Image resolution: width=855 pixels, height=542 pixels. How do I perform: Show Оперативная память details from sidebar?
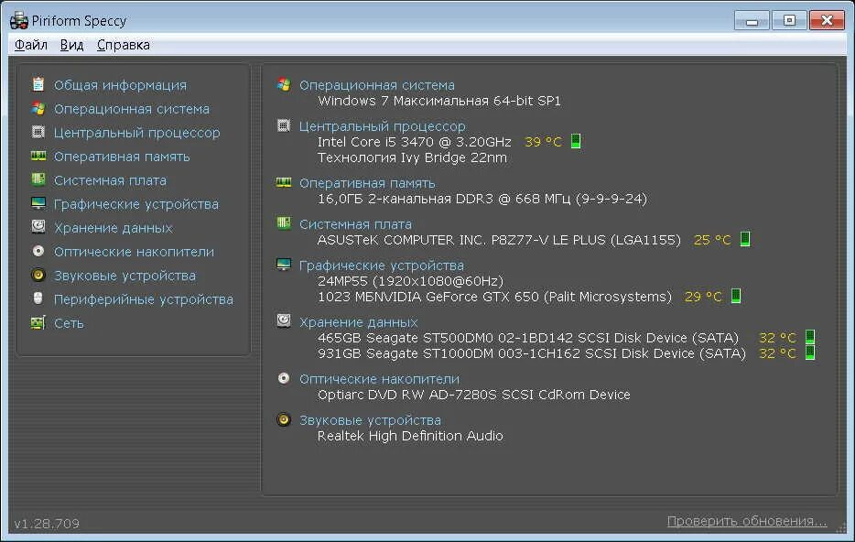(122, 157)
